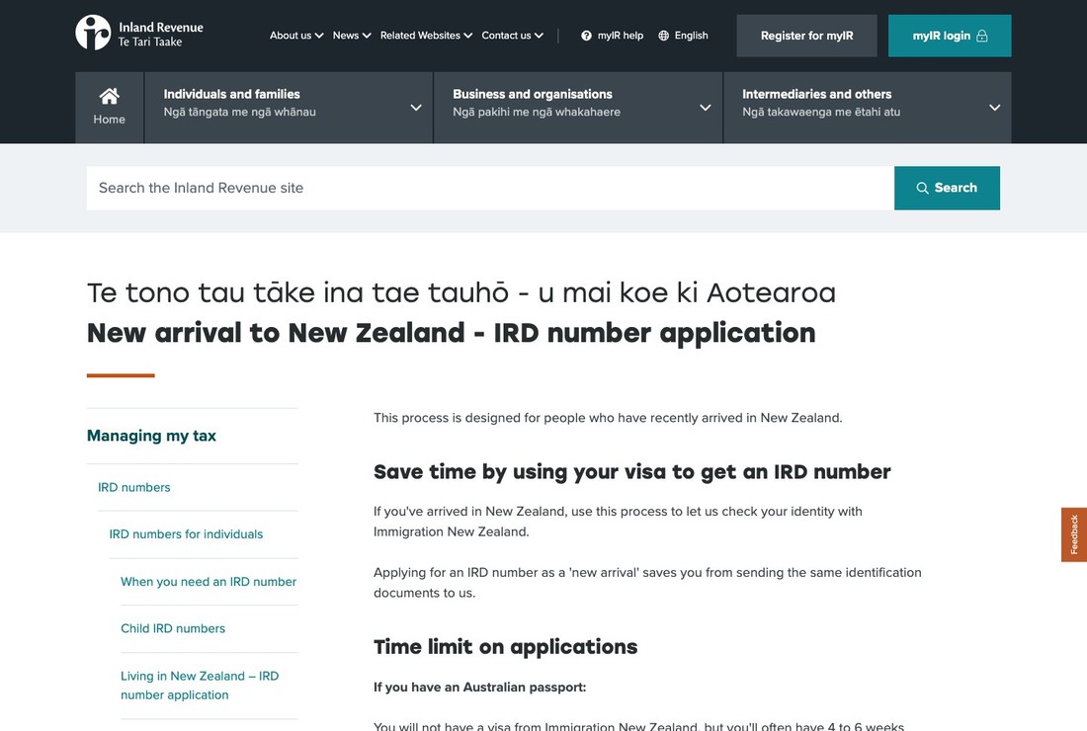
Task: Expand the Business and organisations chevron
Action: coord(705,108)
